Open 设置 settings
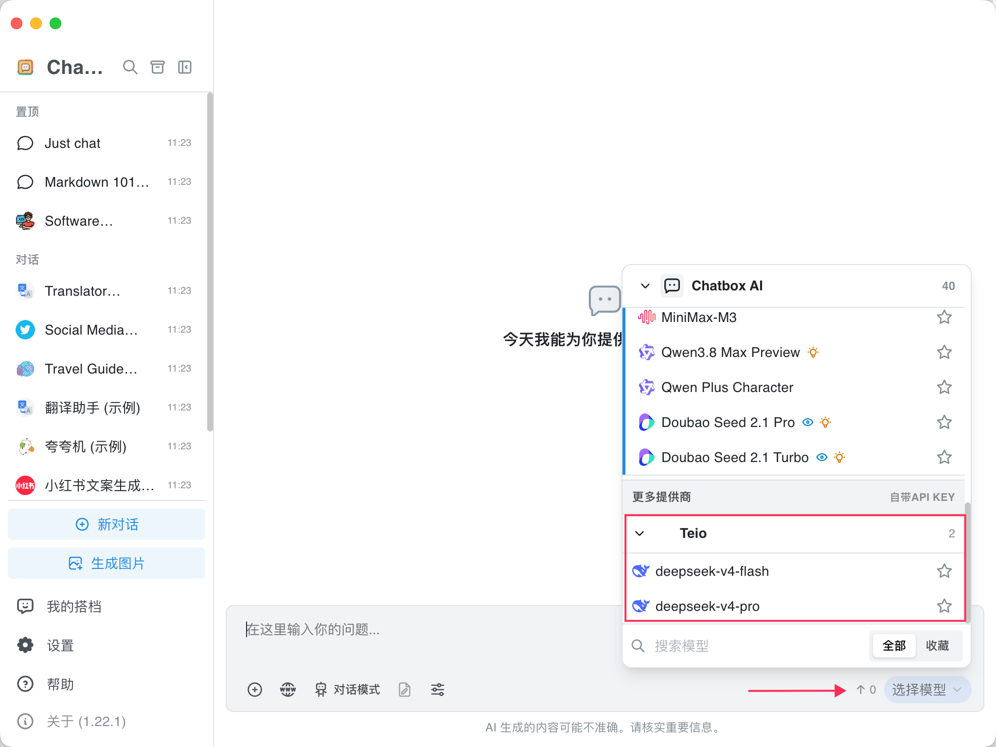The width and height of the screenshot is (996, 747). [107, 645]
